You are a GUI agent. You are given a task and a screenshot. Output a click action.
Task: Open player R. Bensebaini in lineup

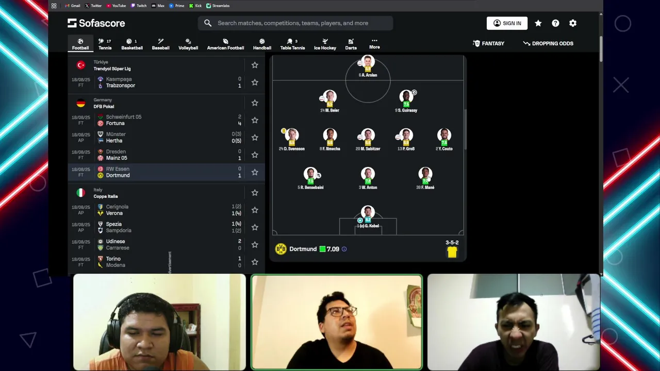coord(310,179)
